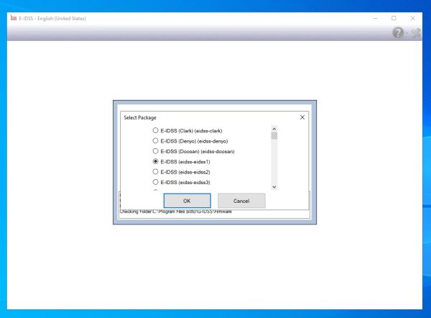
Task: Close the Select Package dialog with X
Action: (x=302, y=117)
